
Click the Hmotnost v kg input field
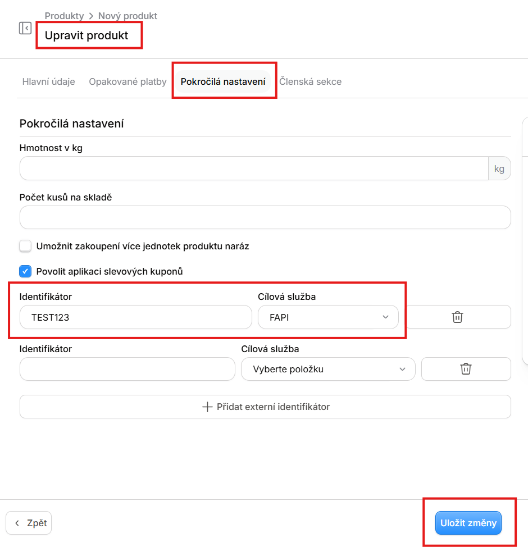(x=254, y=168)
